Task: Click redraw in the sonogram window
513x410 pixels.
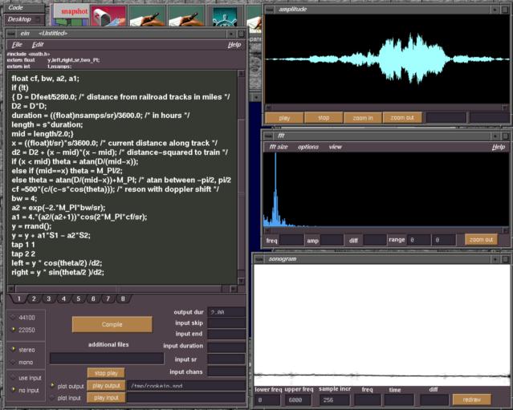Action: click(470, 399)
